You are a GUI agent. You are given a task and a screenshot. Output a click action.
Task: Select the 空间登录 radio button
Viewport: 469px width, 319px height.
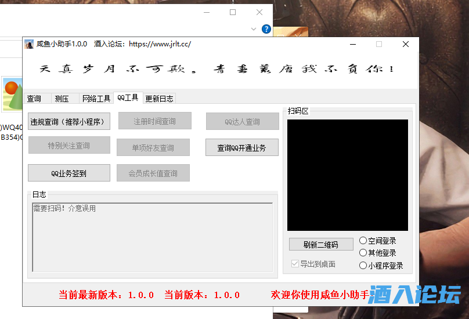click(x=363, y=240)
